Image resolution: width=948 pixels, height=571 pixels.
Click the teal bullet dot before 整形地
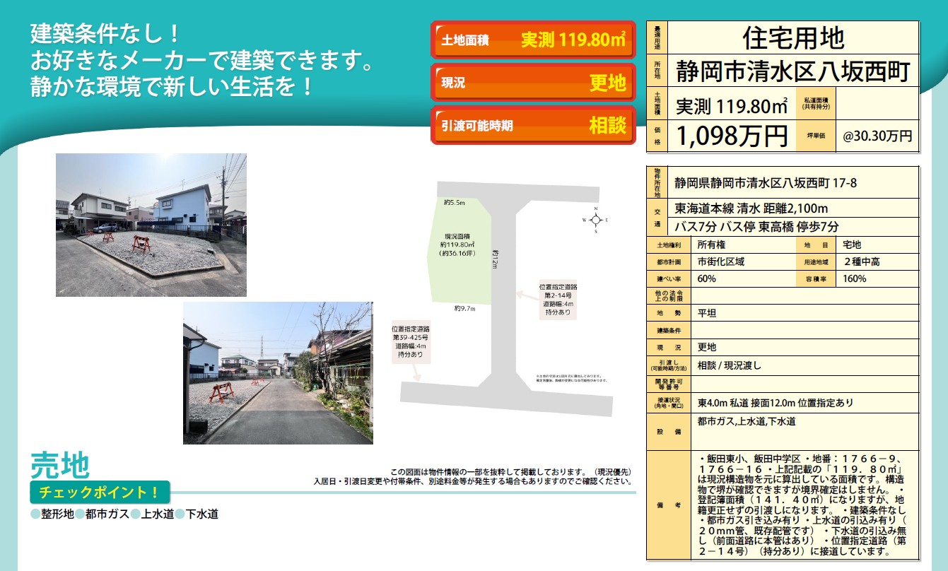pos(35,514)
